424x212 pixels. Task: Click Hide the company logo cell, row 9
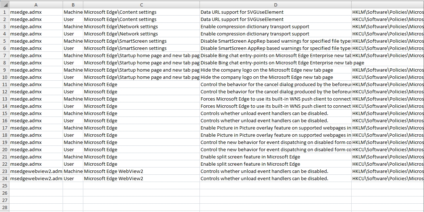[276, 70]
